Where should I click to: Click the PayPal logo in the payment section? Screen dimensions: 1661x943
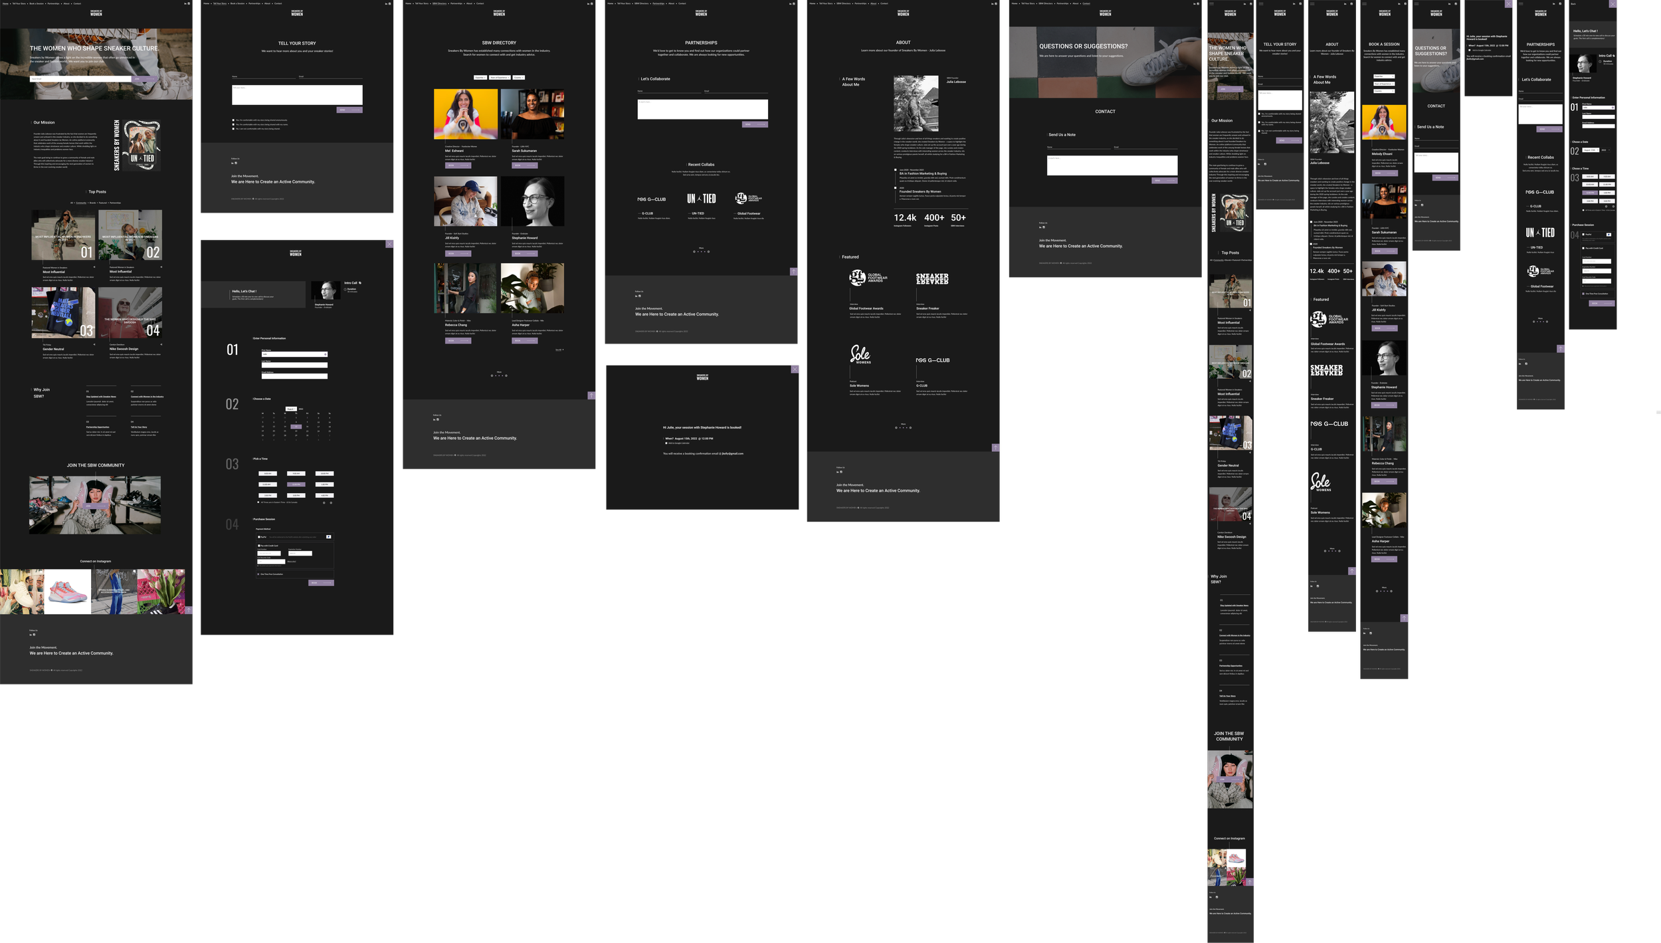click(x=329, y=537)
